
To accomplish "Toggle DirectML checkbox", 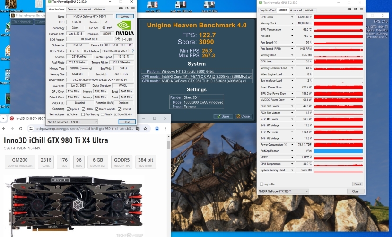I will 120,109.
